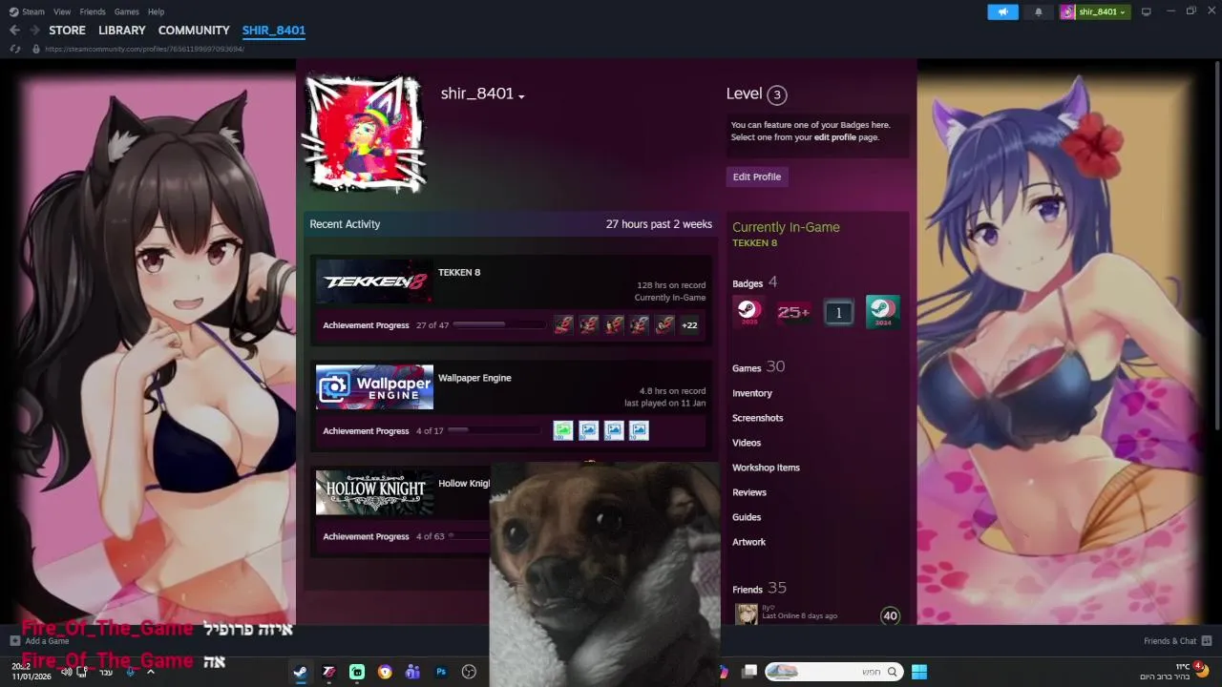Open the Brave browser taskbar icon
1222x687 pixels.
click(x=385, y=672)
